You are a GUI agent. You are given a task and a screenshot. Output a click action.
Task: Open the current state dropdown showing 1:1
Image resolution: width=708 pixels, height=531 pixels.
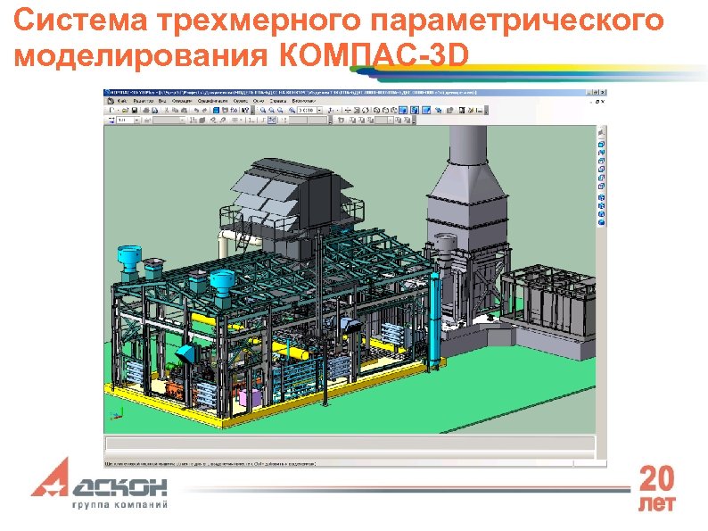tap(136, 120)
